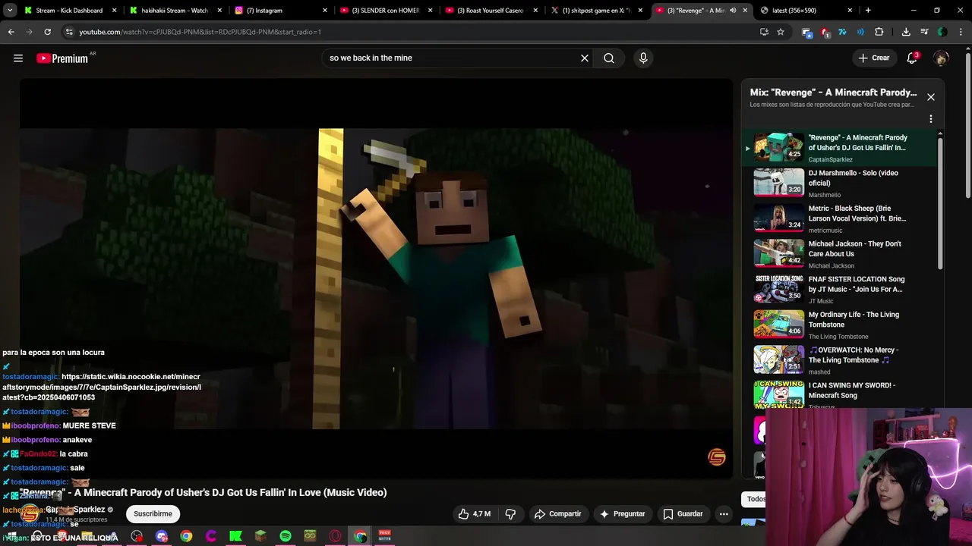Reload the current page
972x546 pixels.
click(47, 32)
